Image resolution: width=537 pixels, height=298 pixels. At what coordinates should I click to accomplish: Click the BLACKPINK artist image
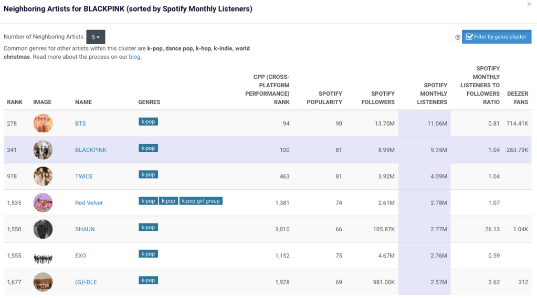coord(43,150)
